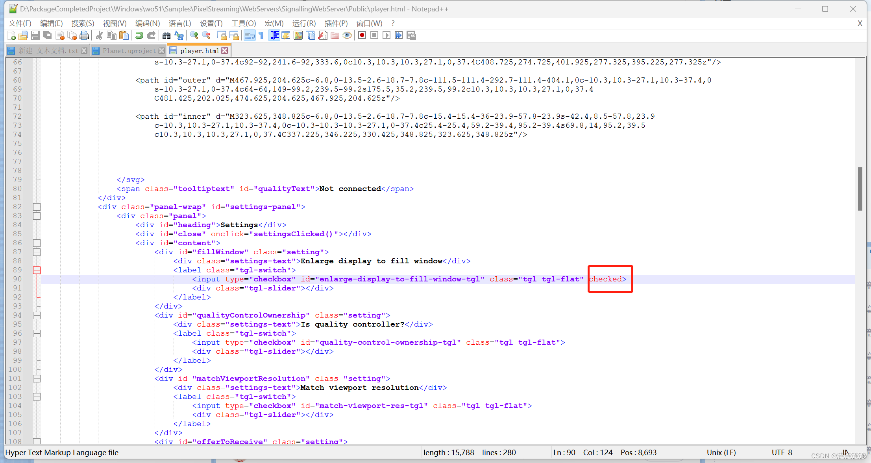Open the Replace dialog icon
The width and height of the screenshot is (871, 463).
coord(179,36)
